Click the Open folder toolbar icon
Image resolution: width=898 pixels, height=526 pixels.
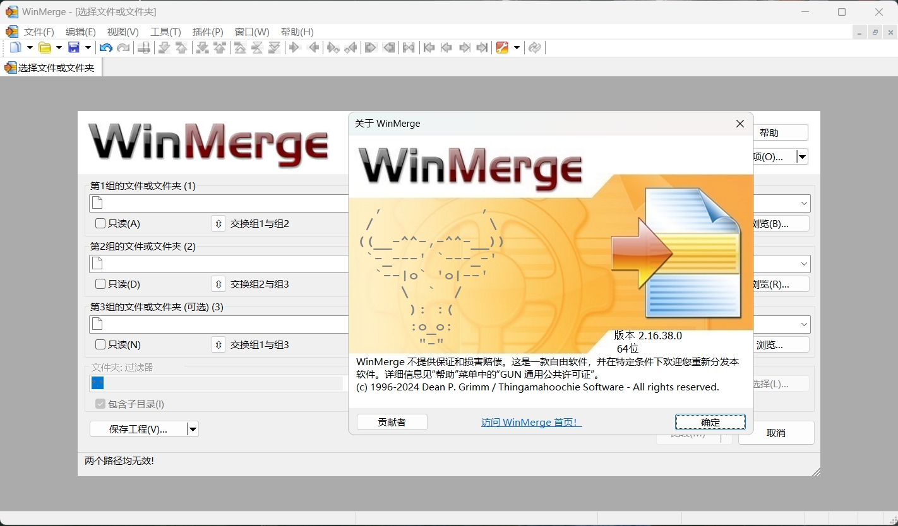pyautogui.click(x=45, y=48)
